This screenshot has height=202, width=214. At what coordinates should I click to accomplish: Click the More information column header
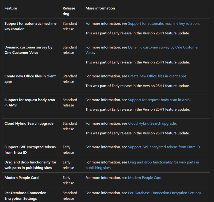point(100,8)
